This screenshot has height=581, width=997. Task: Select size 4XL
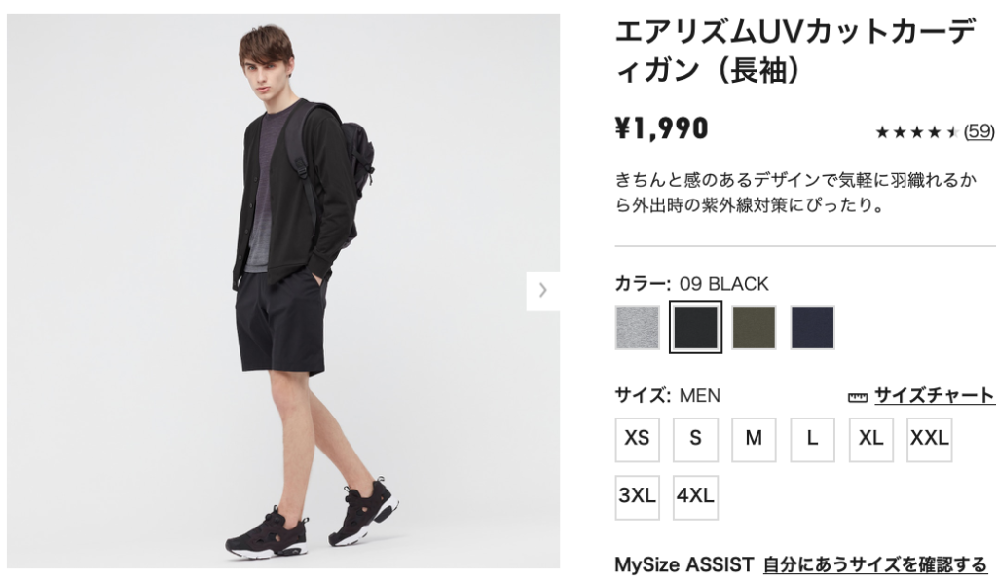click(695, 497)
